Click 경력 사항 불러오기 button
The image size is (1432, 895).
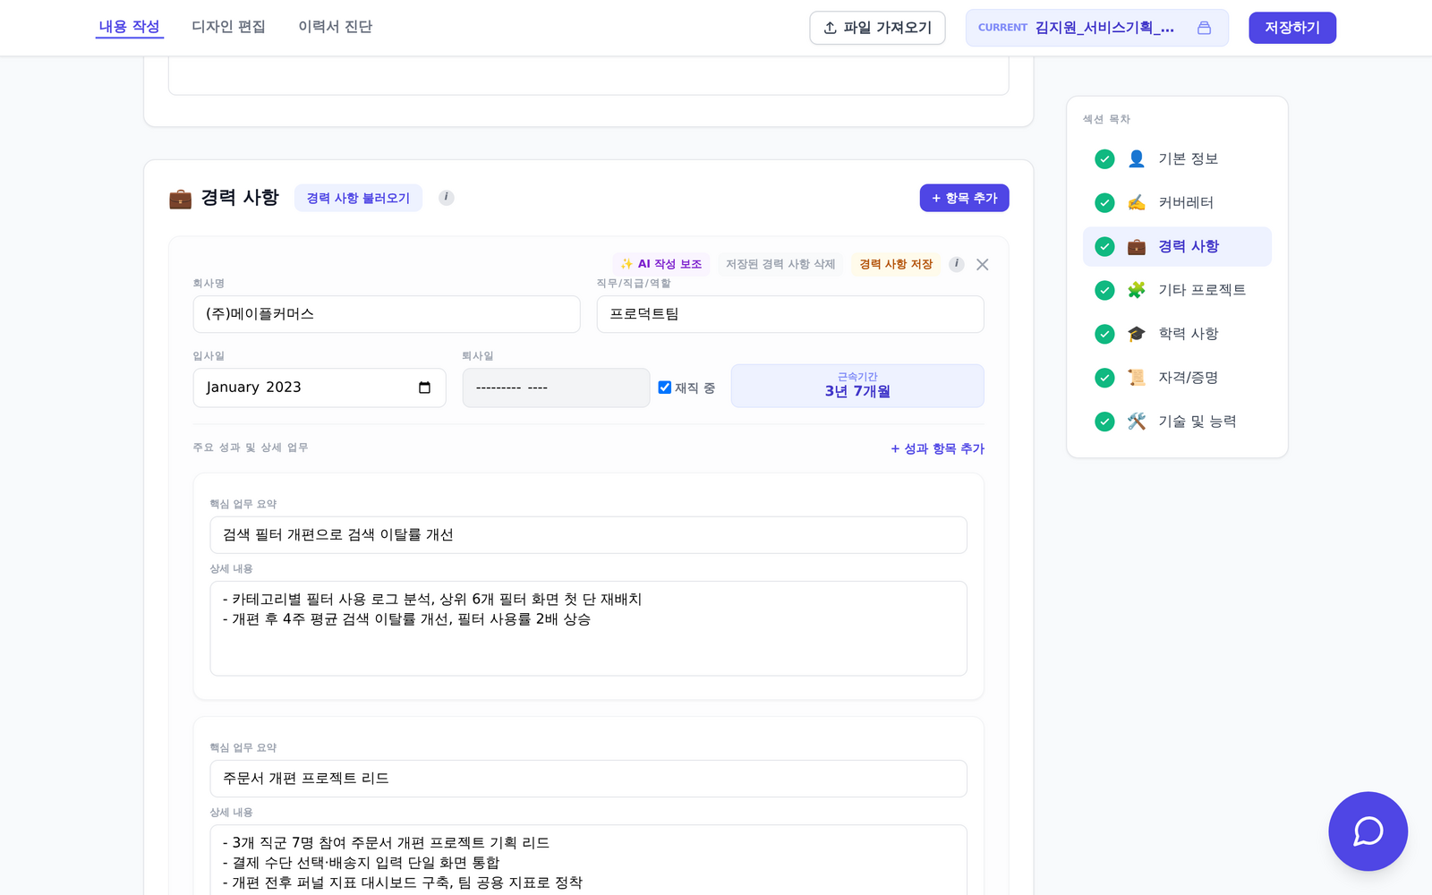[358, 198]
